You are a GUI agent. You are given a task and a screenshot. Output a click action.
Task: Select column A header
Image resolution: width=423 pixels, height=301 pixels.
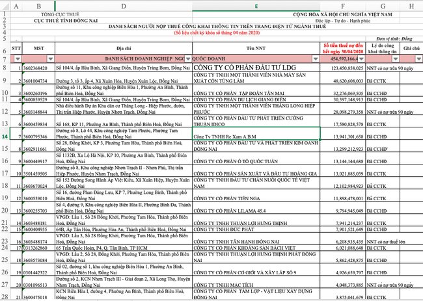pyautogui.click(x=16, y=7)
